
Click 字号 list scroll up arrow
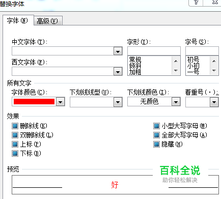(x=214, y=61)
